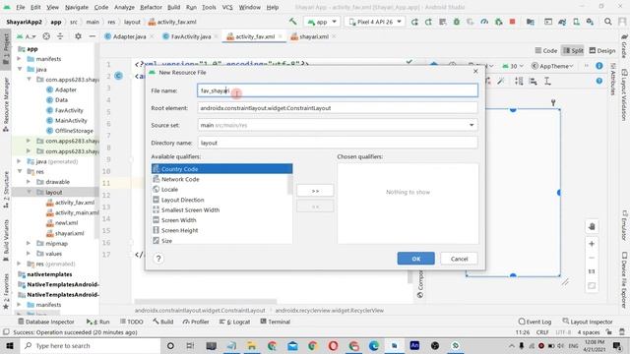The height and width of the screenshot is (354, 630).
Task: Close the New Resource File dialog
Action: click(475, 71)
